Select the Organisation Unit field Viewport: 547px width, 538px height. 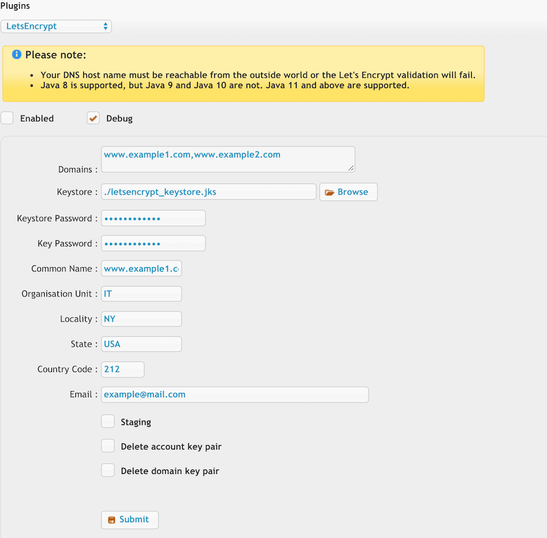[141, 293]
